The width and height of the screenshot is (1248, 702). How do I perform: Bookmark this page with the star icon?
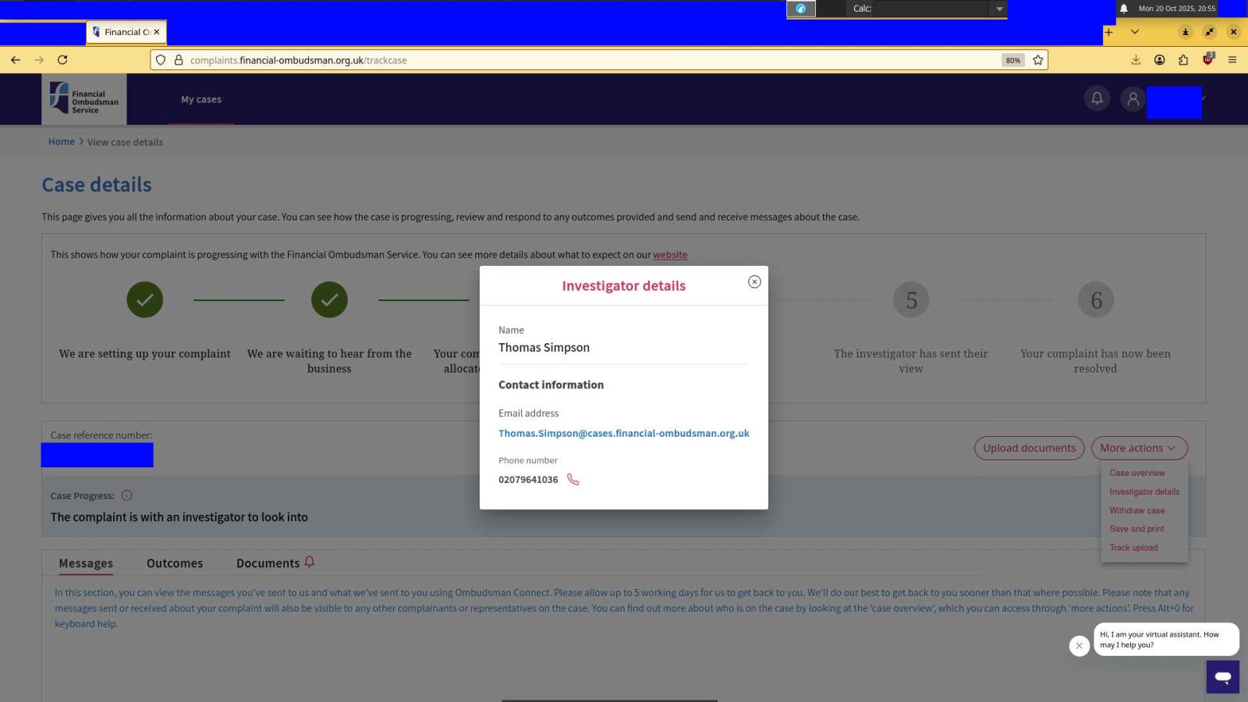(1037, 60)
